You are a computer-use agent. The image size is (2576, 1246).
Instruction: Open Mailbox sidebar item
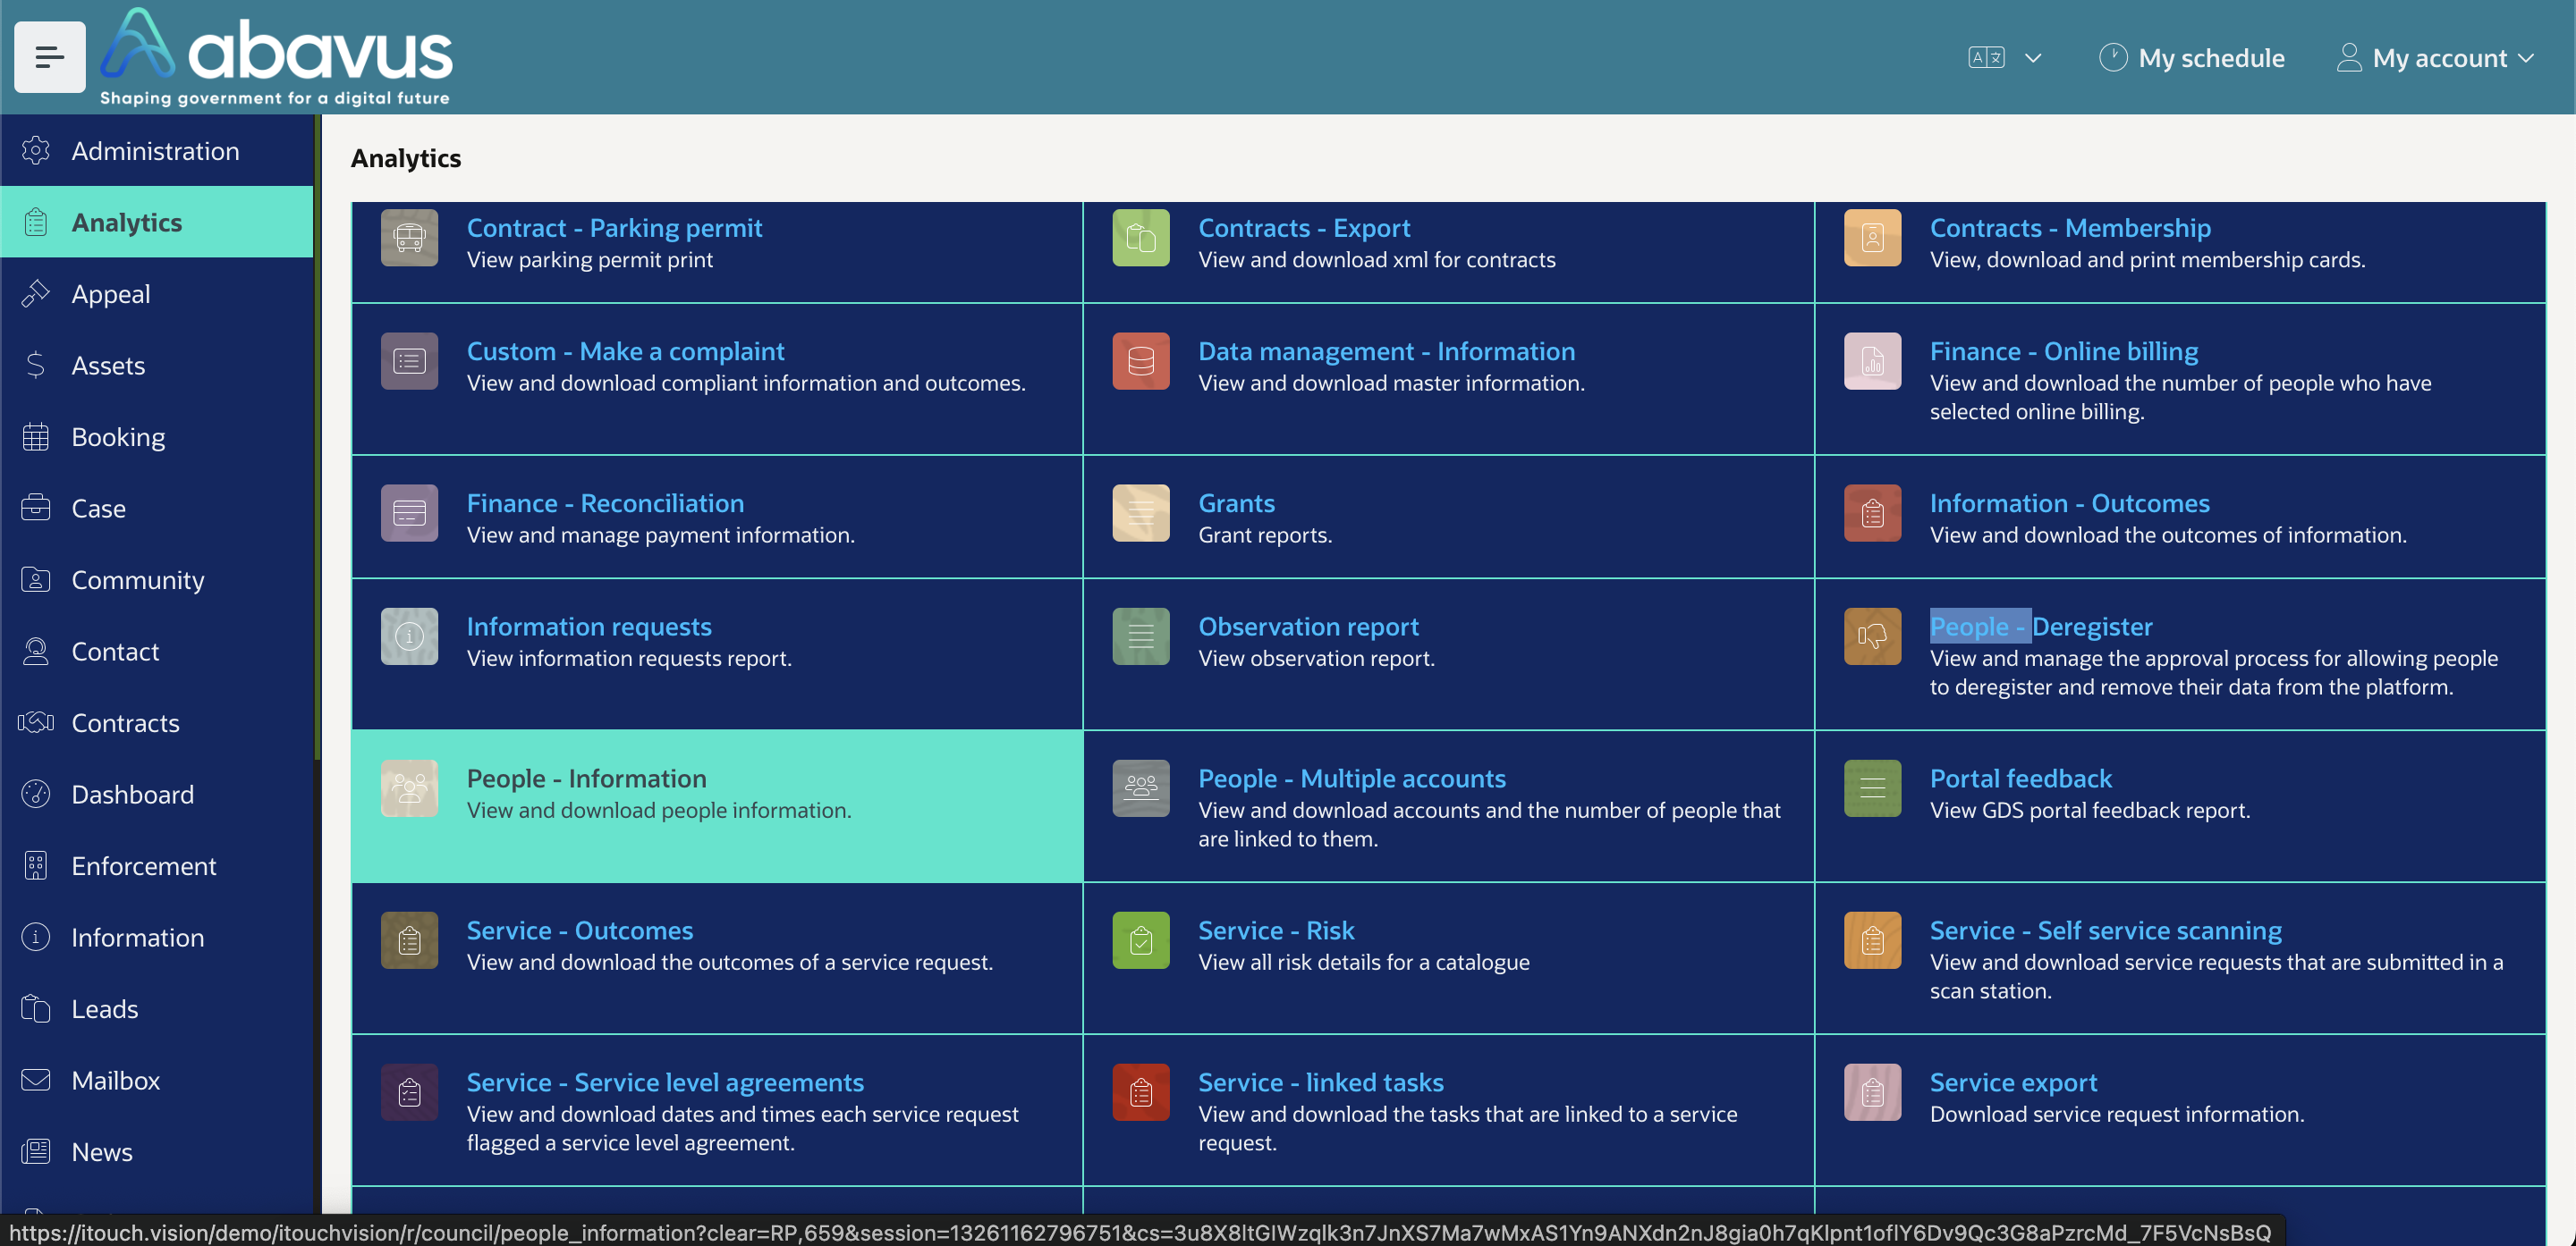157,1080
